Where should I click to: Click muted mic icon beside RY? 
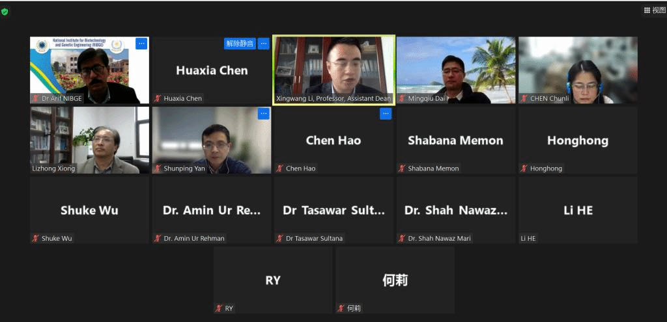click(219, 308)
